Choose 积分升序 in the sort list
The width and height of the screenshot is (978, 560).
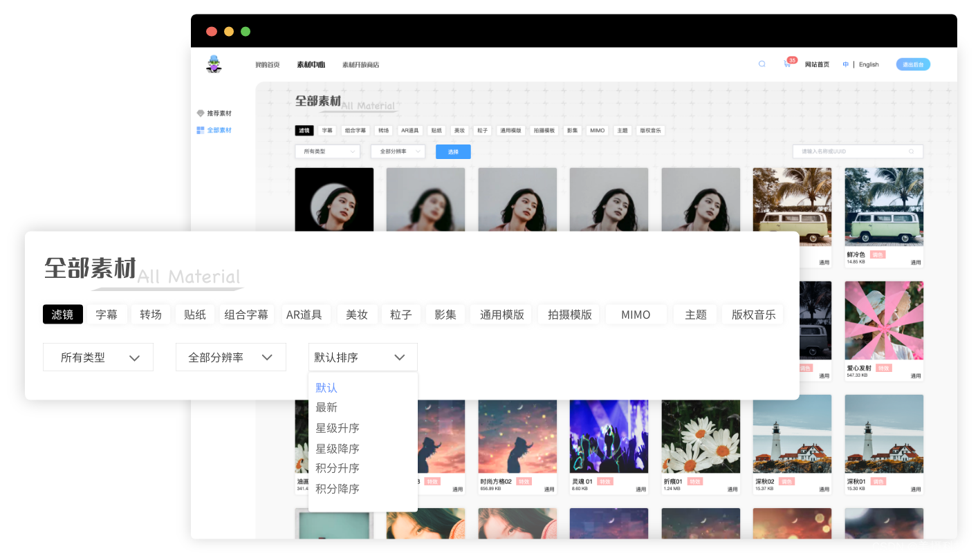(338, 468)
